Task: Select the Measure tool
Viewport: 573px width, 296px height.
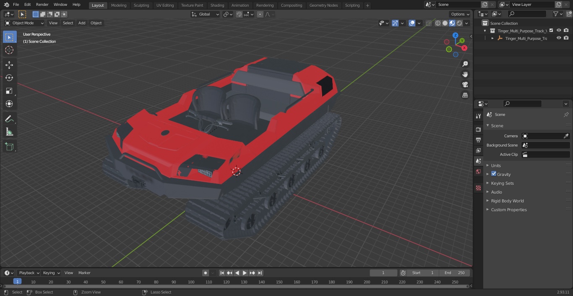Action: coord(9,132)
